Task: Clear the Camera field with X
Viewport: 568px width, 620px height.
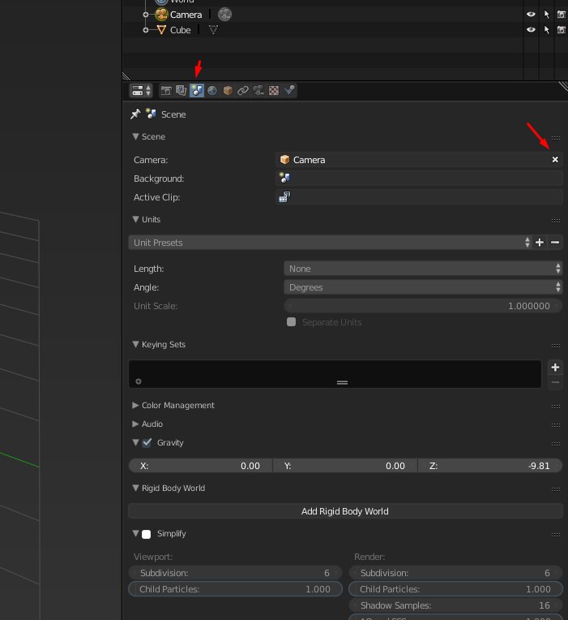Action: [x=555, y=159]
